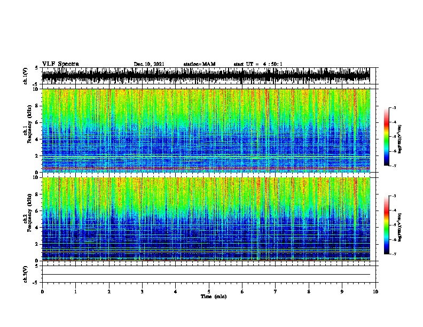423x327 pixels.
Task: Click the ch.1 spectrogram color scale bar
Action: click(386, 137)
